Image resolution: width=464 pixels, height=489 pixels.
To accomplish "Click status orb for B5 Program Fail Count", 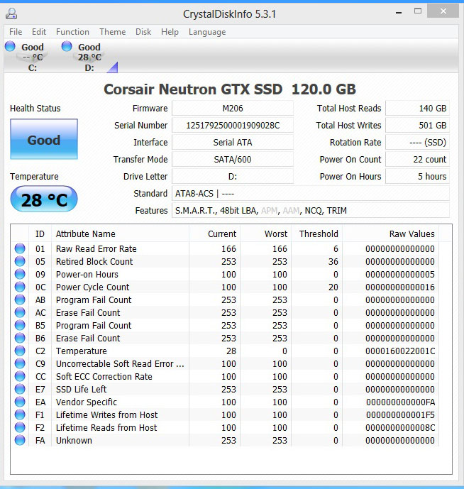I will click(20, 325).
